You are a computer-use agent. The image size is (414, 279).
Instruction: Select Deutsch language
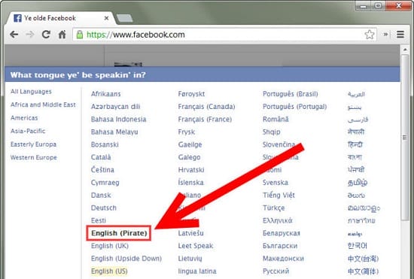pos(104,208)
